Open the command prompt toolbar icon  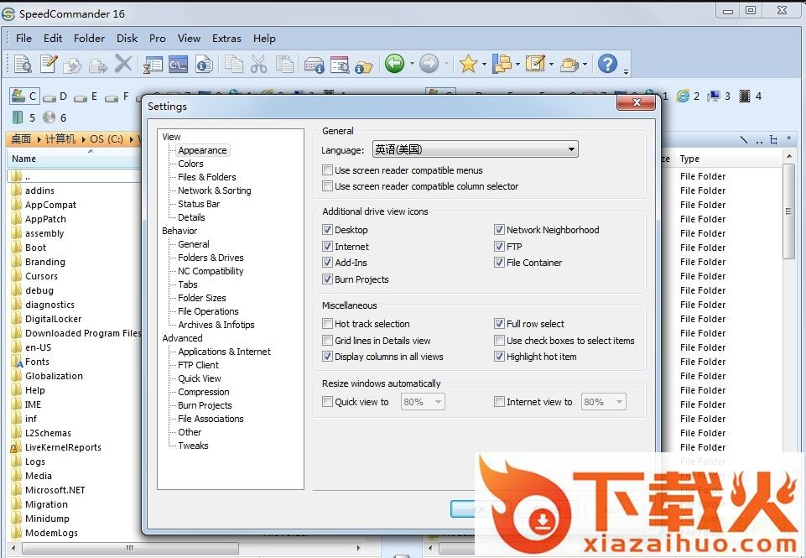tap(179, 65)
